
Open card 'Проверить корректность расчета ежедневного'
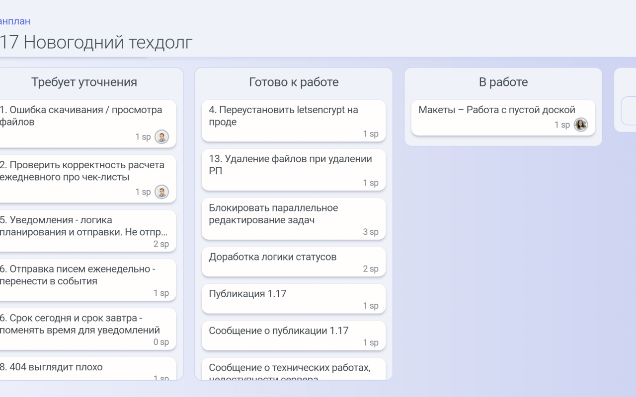pos(88,179)
